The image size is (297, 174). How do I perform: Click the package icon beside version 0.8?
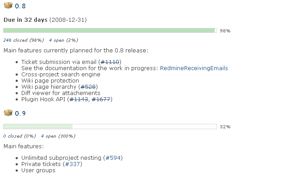click(8, 5)
